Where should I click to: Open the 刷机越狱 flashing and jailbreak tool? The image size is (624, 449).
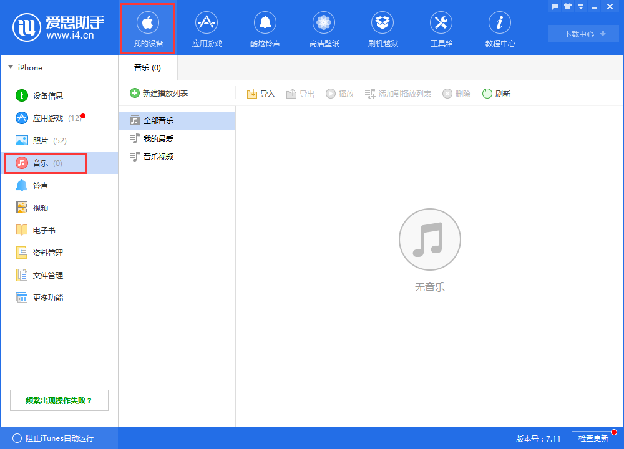pos(383,28)
